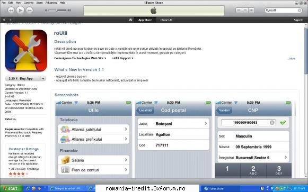Toggle the All Versions: 12 Ratings triangle
308x192 pixels.
click(x=9, y=169)
